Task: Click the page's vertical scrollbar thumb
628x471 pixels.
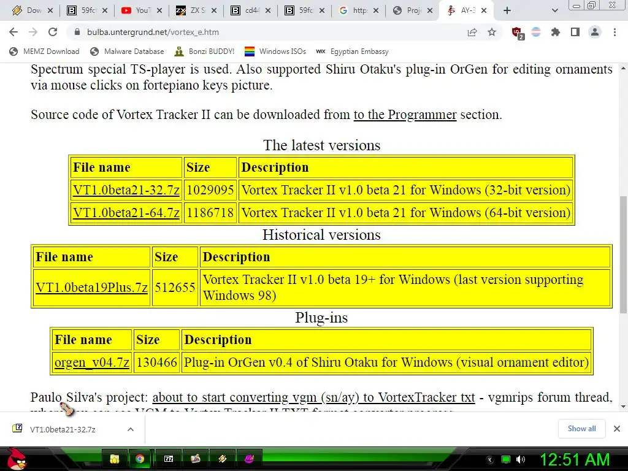Action: point(623,255)
